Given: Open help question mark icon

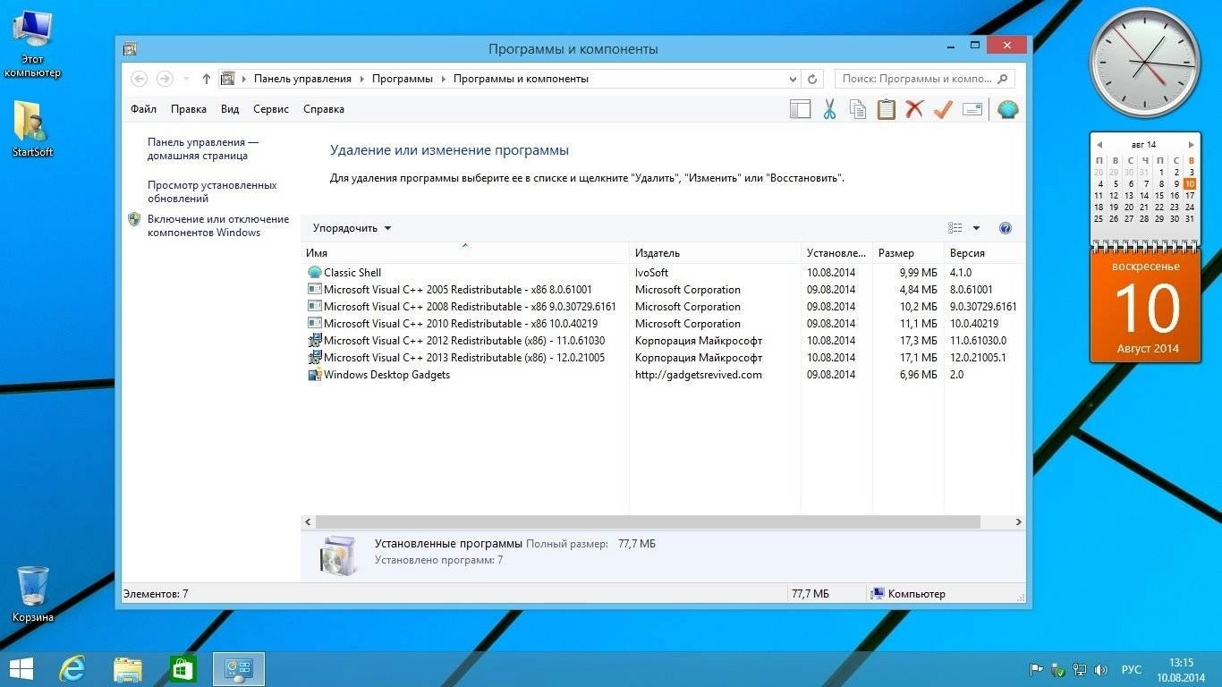Looking at the screenshot, I should pos(1005,228).
